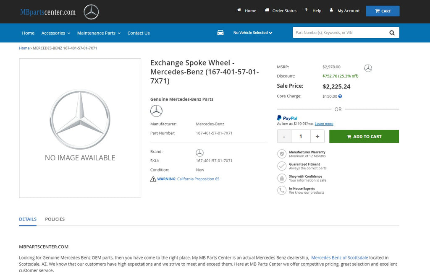Open the No Vehicle Selected dropdown
Image resolution: width=430 pixels, height=275 pixels.
tap(253, 33)
